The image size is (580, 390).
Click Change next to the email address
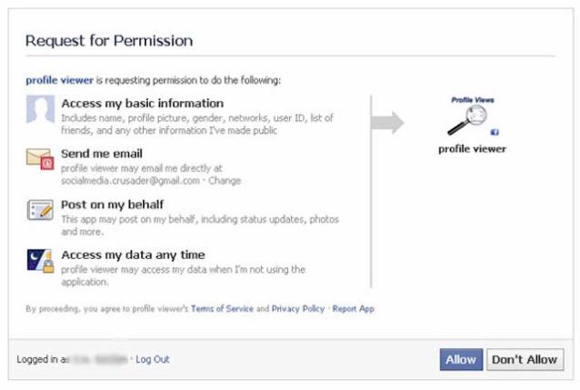225,180
